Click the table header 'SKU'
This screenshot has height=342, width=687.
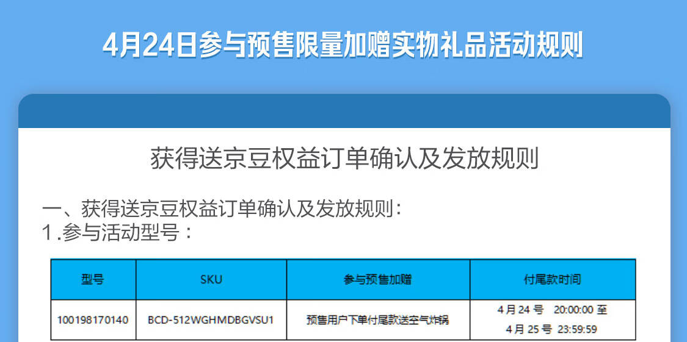pos(211,279)
